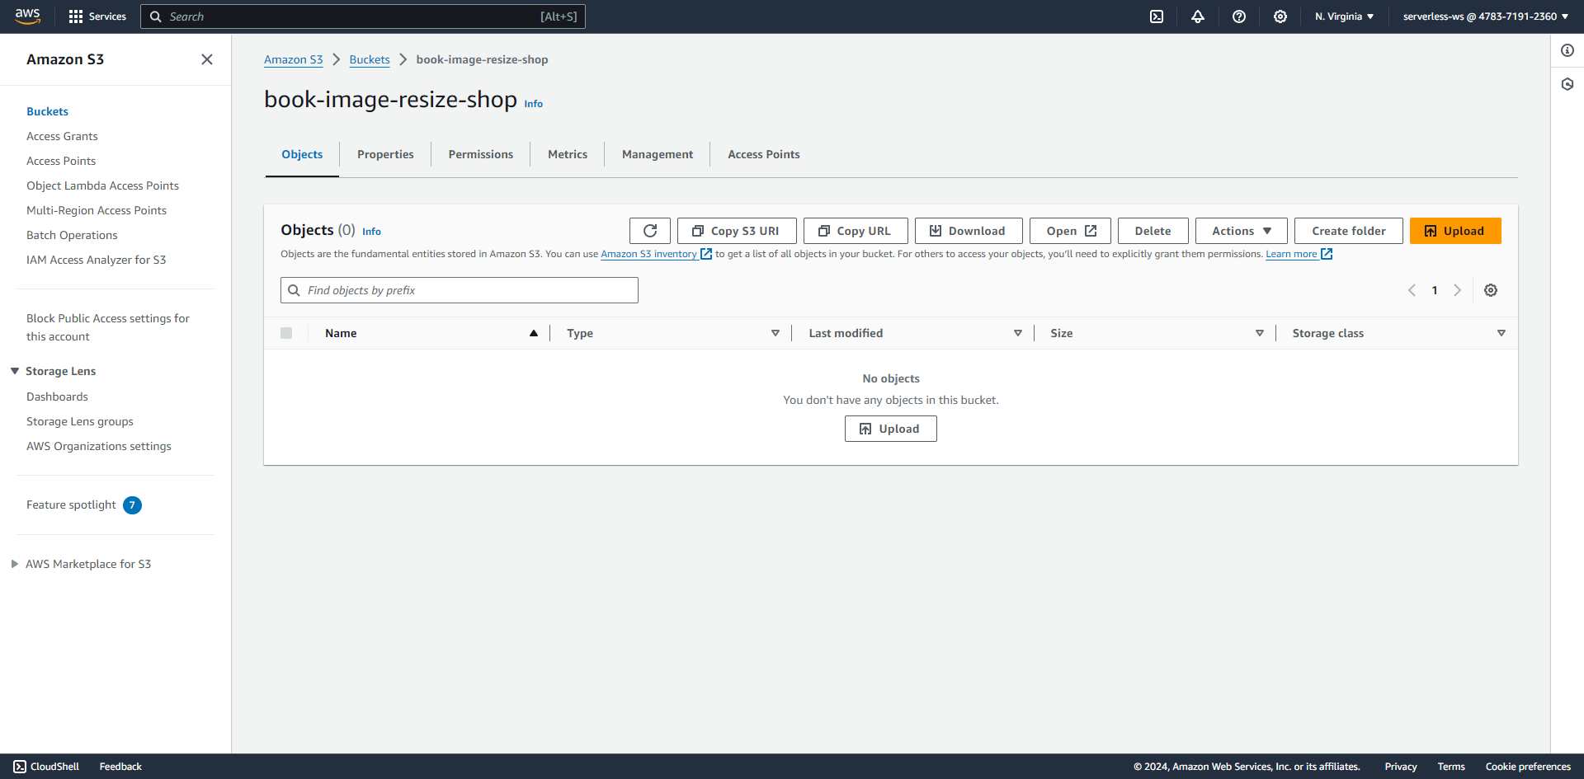Screen dimensions: 1584x779
Task: Open the N. Virginia region dropdown
Action: click(1344, 16)
